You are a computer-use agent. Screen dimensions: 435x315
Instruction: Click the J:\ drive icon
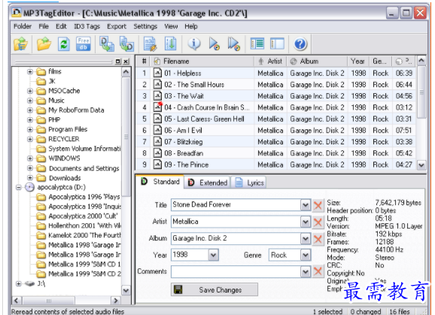(x=29, y=283)
